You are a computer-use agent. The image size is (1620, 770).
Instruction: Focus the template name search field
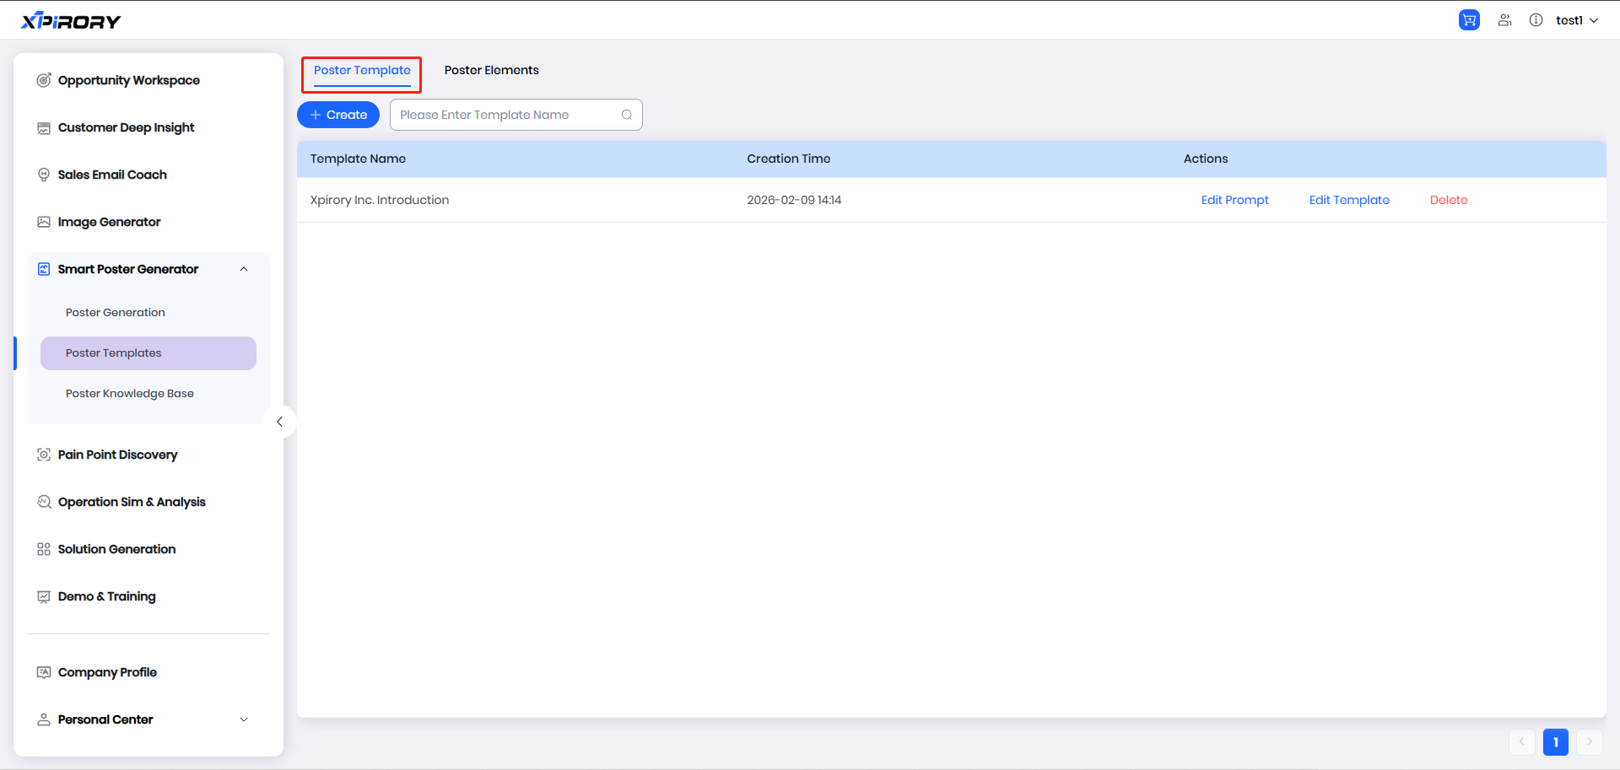506,115
